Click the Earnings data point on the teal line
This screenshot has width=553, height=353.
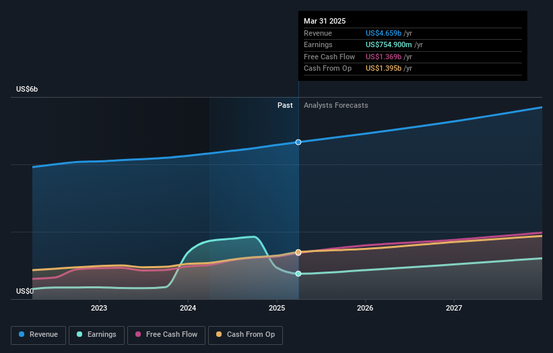coord(298,274)
